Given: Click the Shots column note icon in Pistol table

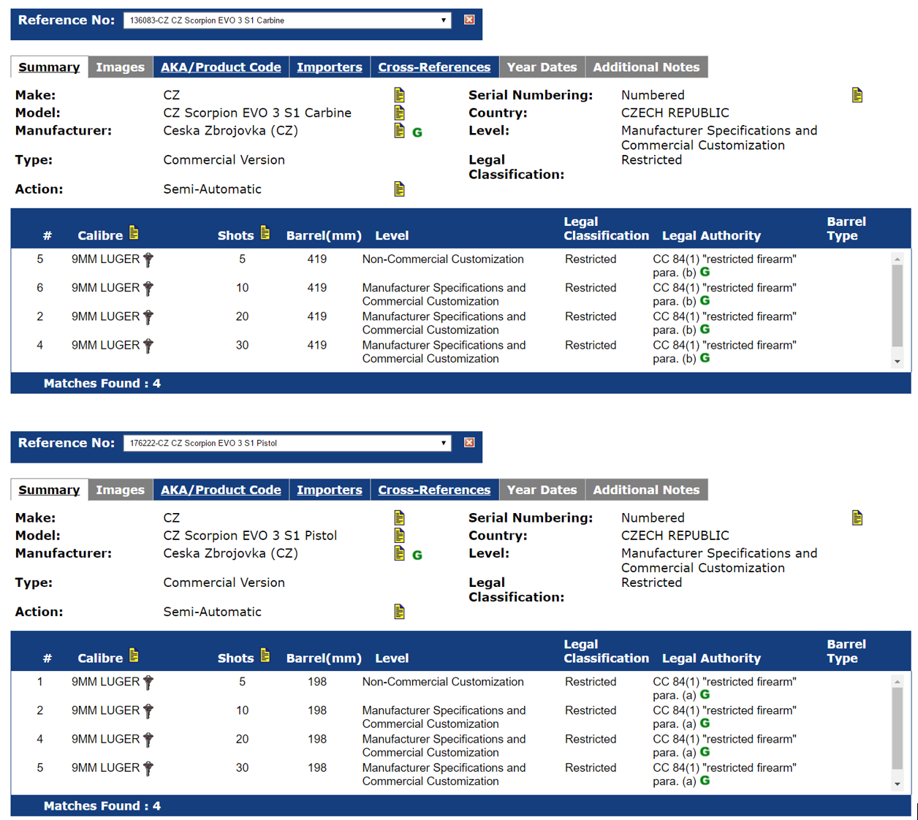Looking at the screenshot, I should pyautogui.click(x=265, y=656).
